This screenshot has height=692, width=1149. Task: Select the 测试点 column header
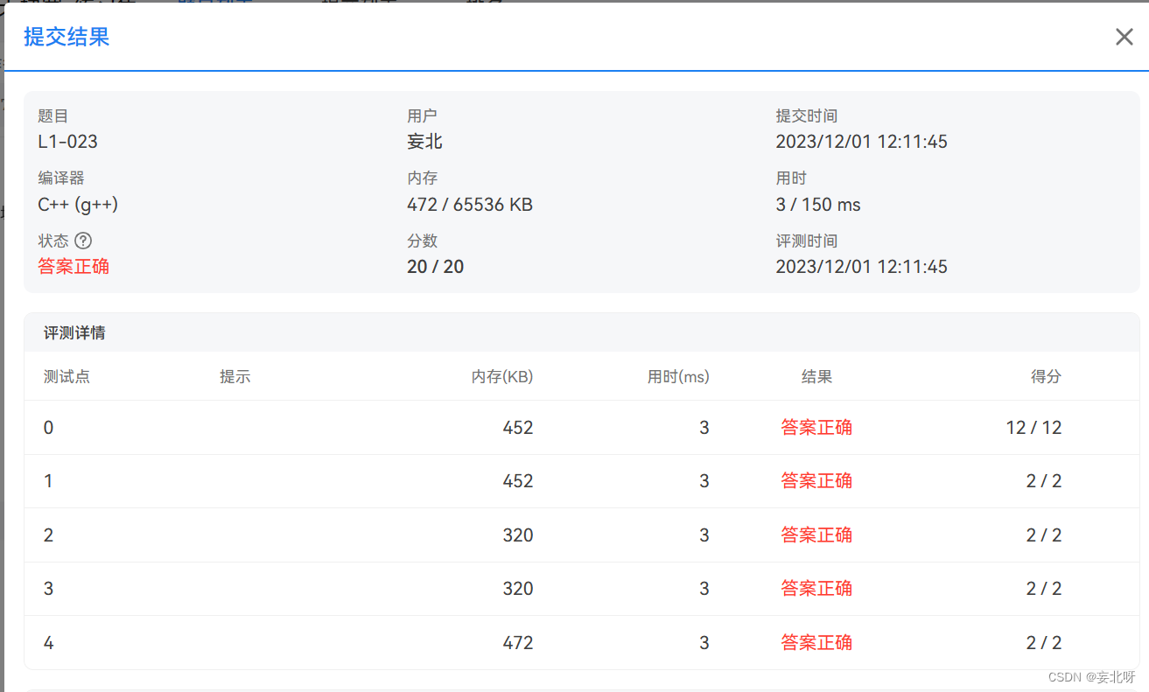[x=67, y=377]
